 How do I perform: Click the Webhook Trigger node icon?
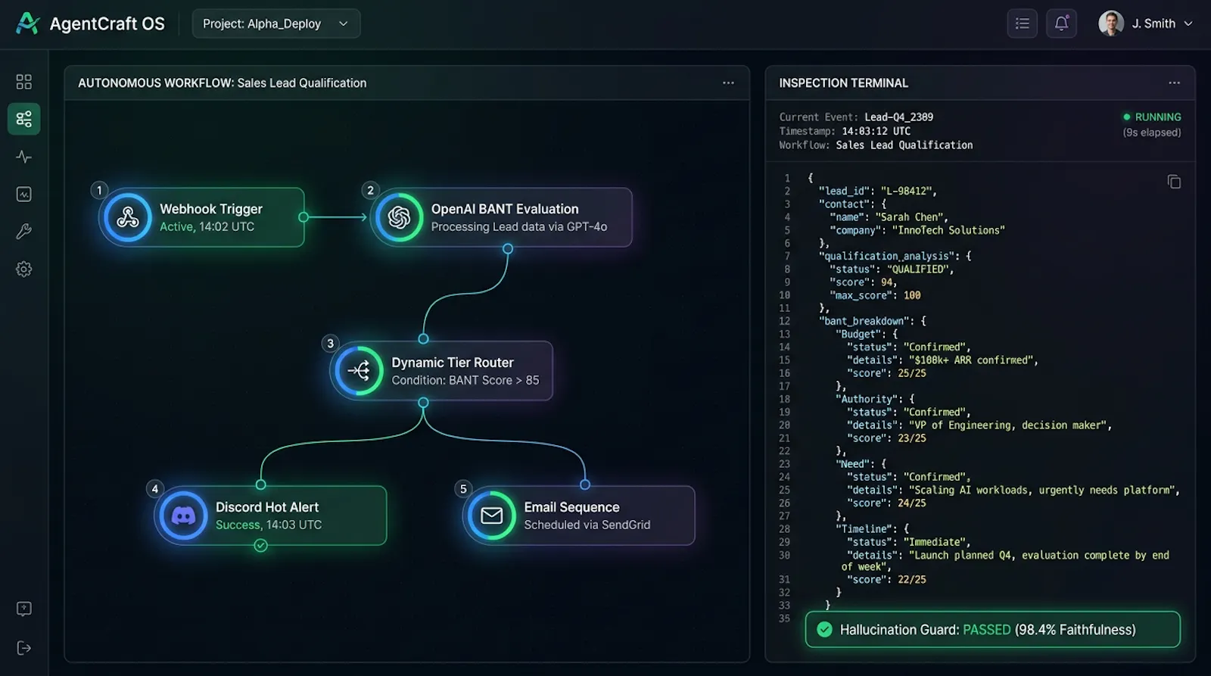point(128,217)
